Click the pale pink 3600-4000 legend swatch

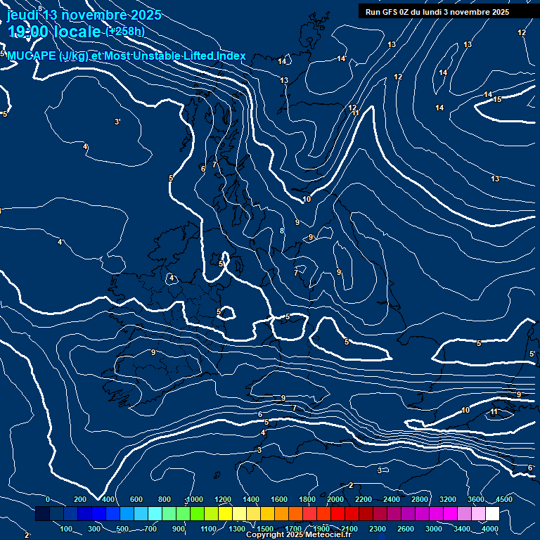click(x=478, y=513)
